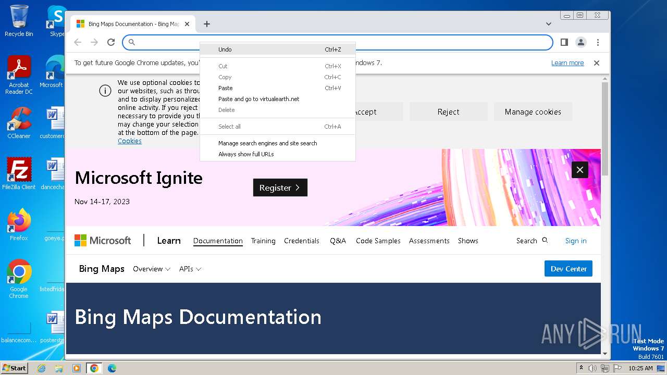Toggle Always show full URLs
The width and height of the screenshot is (667, 375).
pyautogui.click(x=278, y=154)
